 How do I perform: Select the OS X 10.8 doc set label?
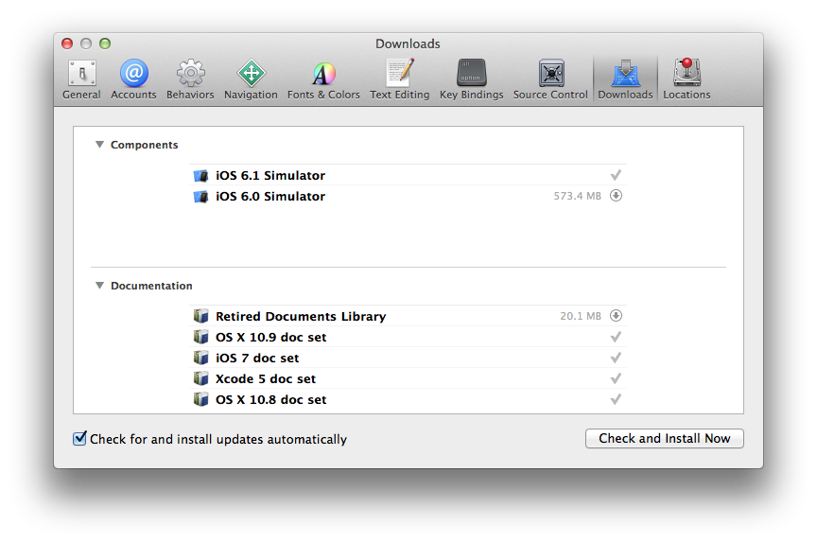click(x=271, y=400)
